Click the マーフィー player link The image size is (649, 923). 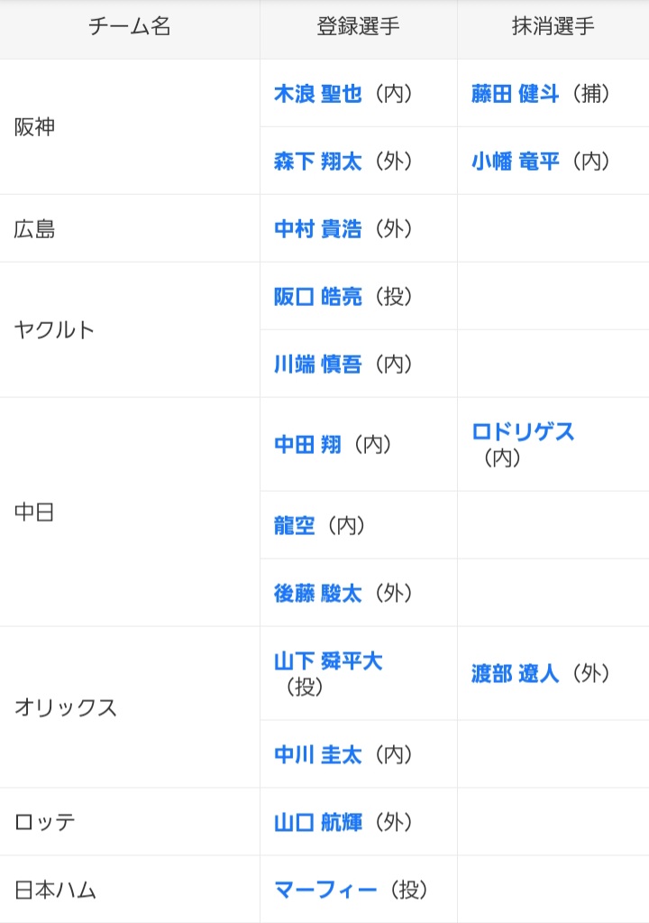pos(325,891)
